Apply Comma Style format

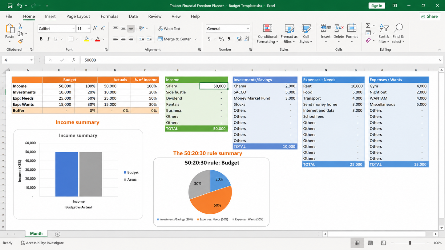pyautogui.click(x=229, y=39)
